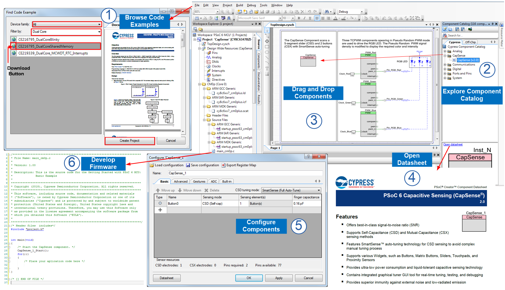Image resolution: width=505 pixels, height=290 pixels.
Task: Click the Zoom In magnifier toolbar icon
Action: point(222,12)
